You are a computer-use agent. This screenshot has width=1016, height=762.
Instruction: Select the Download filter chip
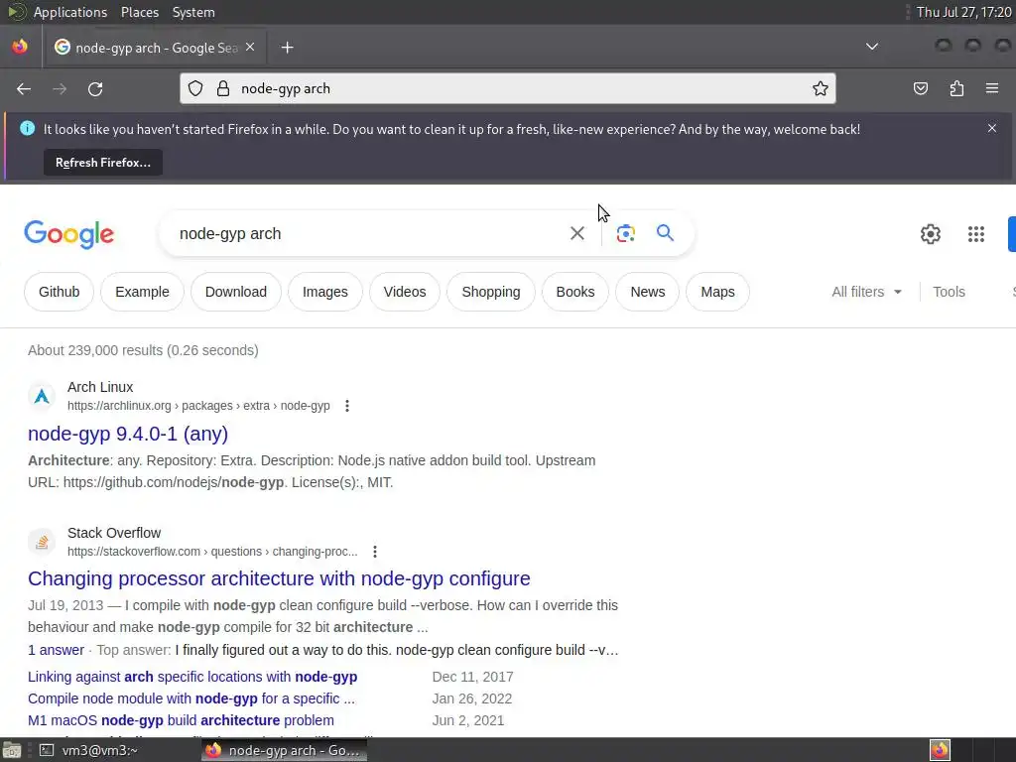point(236,292)
